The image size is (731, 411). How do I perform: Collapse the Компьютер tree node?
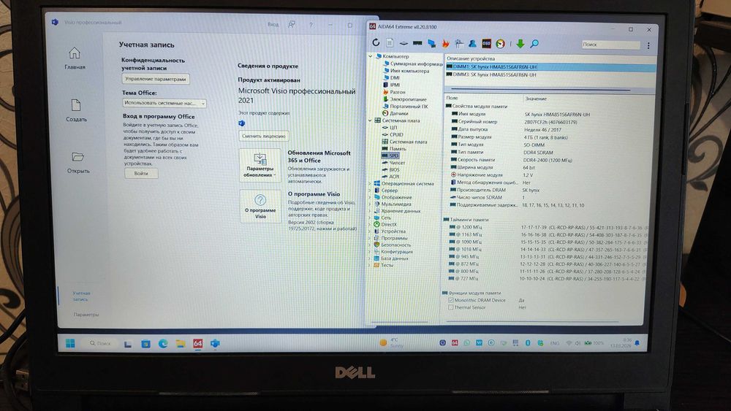[371, 56]
